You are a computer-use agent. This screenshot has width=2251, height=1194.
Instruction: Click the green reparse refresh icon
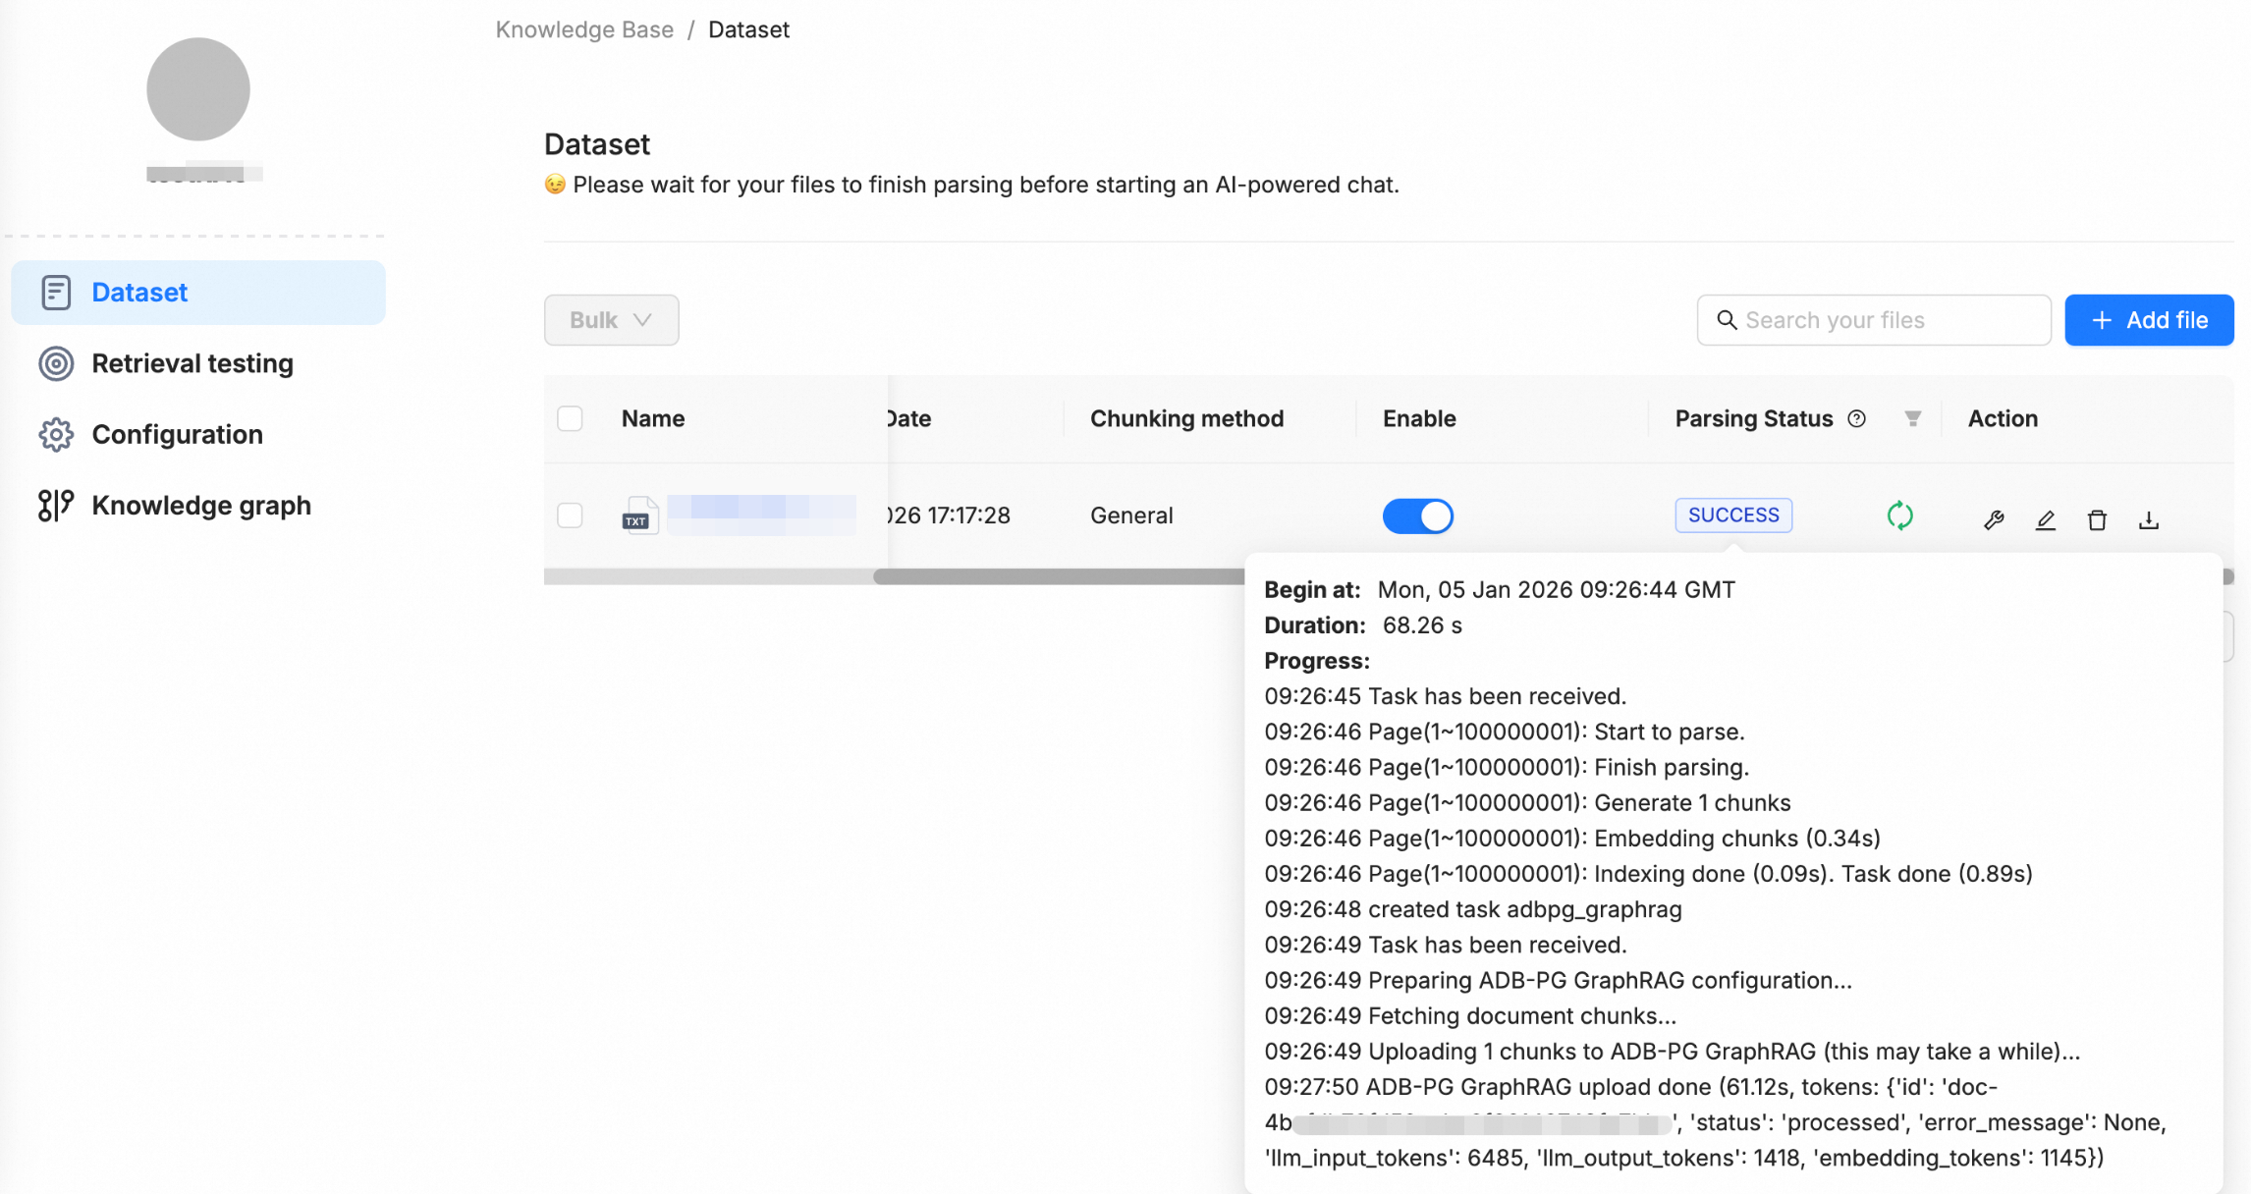[x=1899, y=516]
